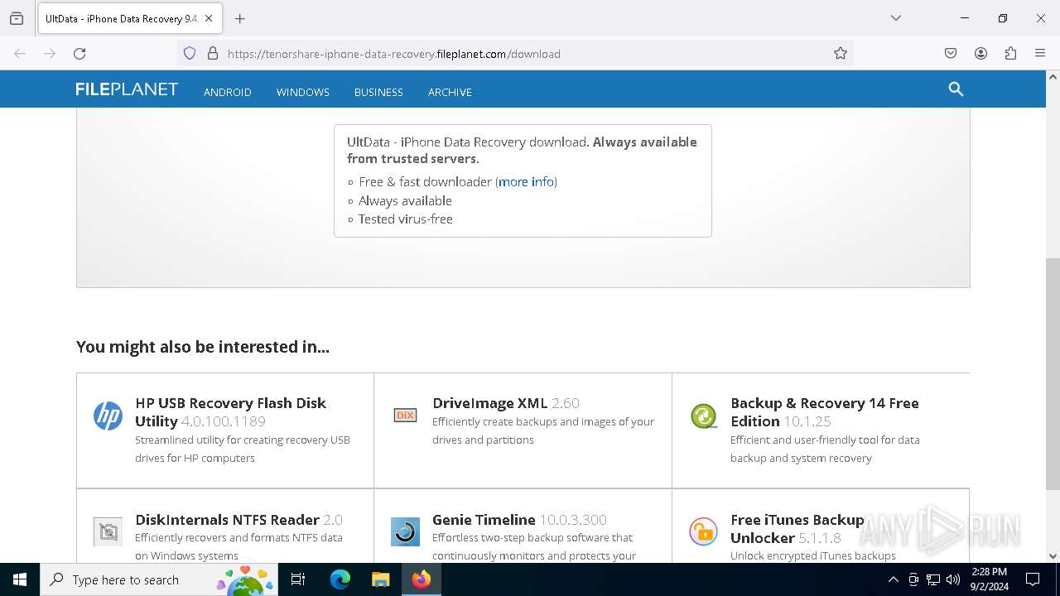View site security via padlock icon
The width and height of the screenshot is (1060, 596).
click(x=213, y=54)
